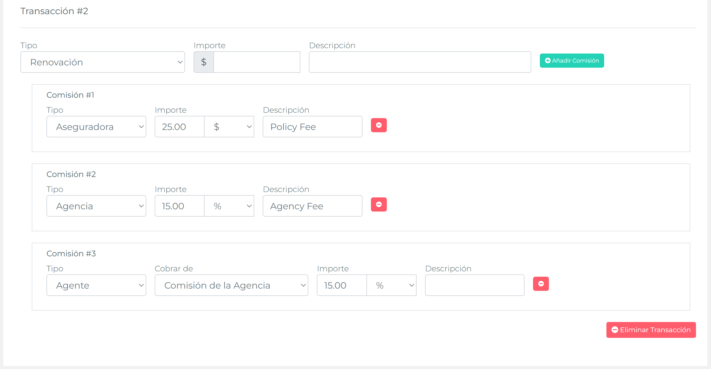The image size is (711, 369).
Task: Click Eliminar Transacción button
Action: pyautogui.click(x=651, y=330)
